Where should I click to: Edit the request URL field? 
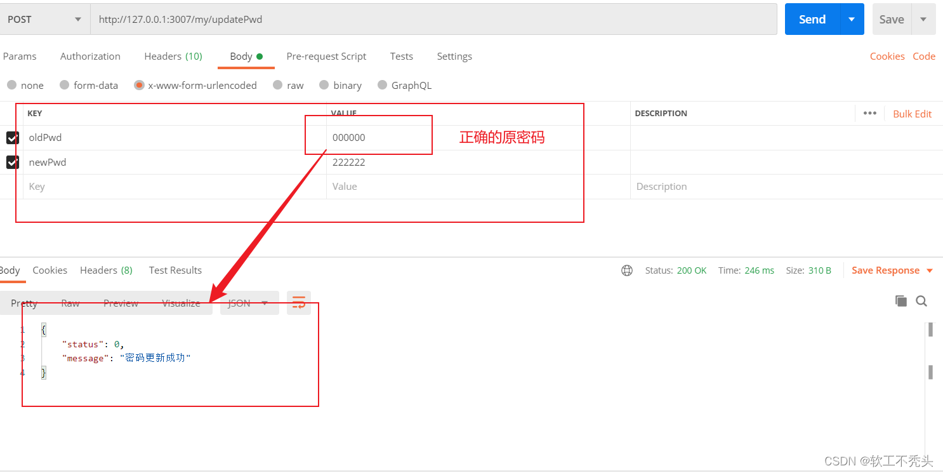click(x=433, y=19)
